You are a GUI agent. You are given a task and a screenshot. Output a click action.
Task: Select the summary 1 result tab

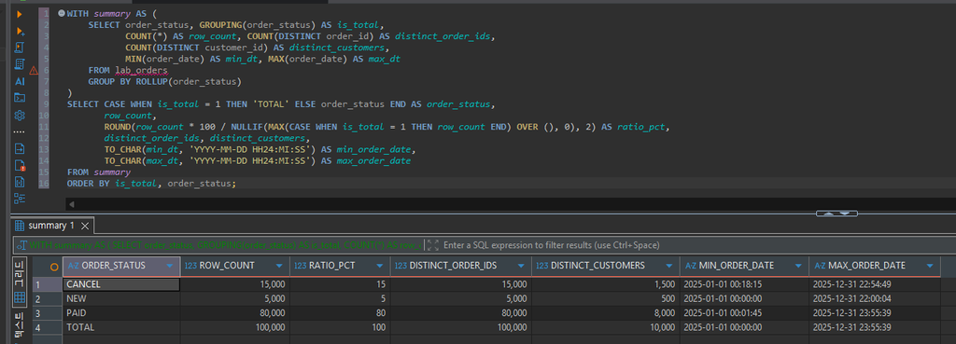[x=52, y=226]
